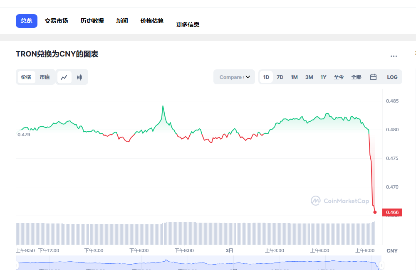Open the 价格估算 tab

coord(152,21)
